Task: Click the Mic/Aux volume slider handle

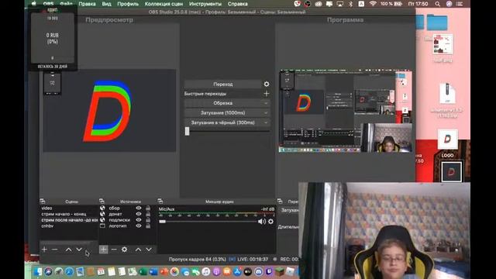Action: click(162, 222)
